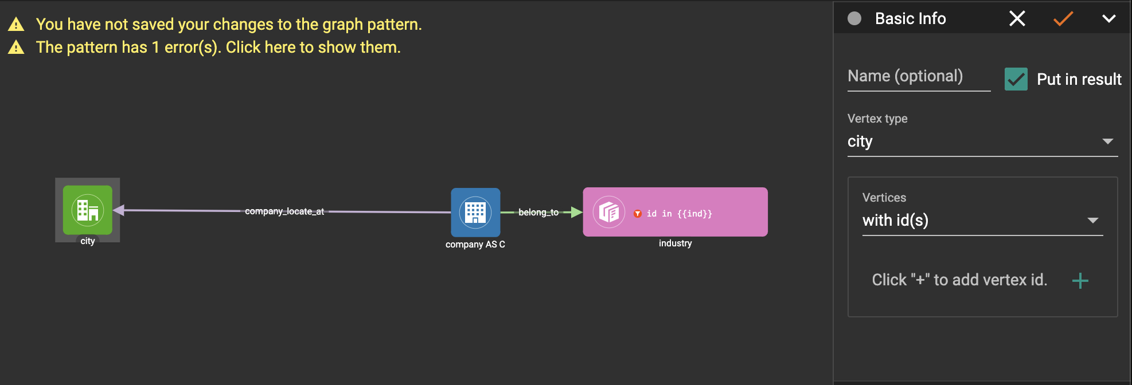Click the warning triangle beside pattern error message
The image size is (1132, 385).
coord(16,48)
